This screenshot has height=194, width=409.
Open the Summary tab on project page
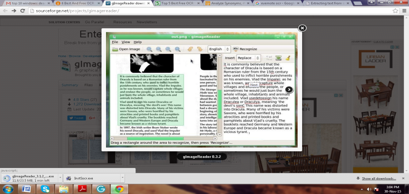[70, 85]
